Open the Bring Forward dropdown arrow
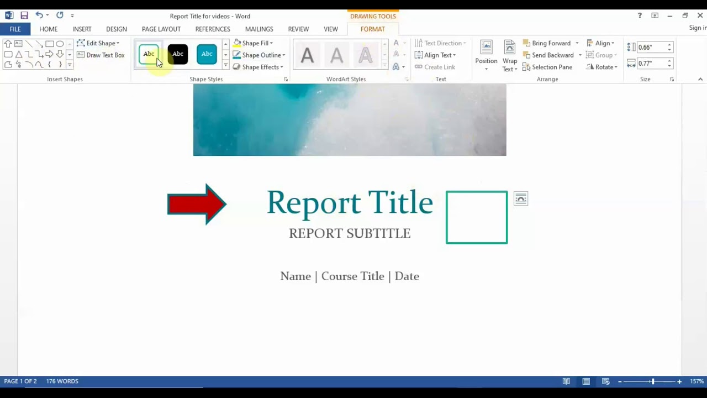 point(577,43)
